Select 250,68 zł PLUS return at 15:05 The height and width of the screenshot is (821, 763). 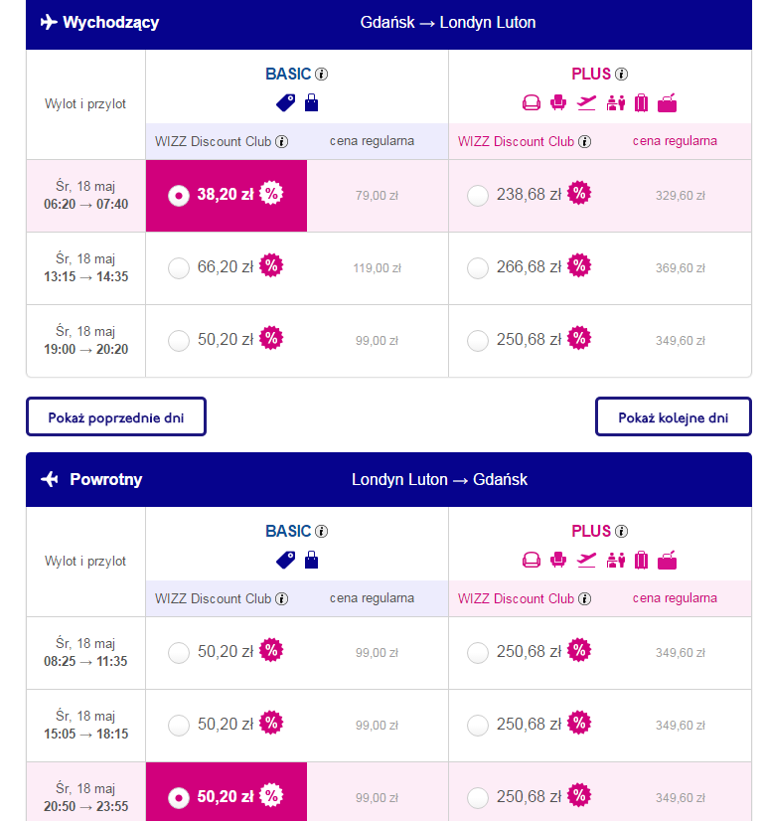click(477, 726)
